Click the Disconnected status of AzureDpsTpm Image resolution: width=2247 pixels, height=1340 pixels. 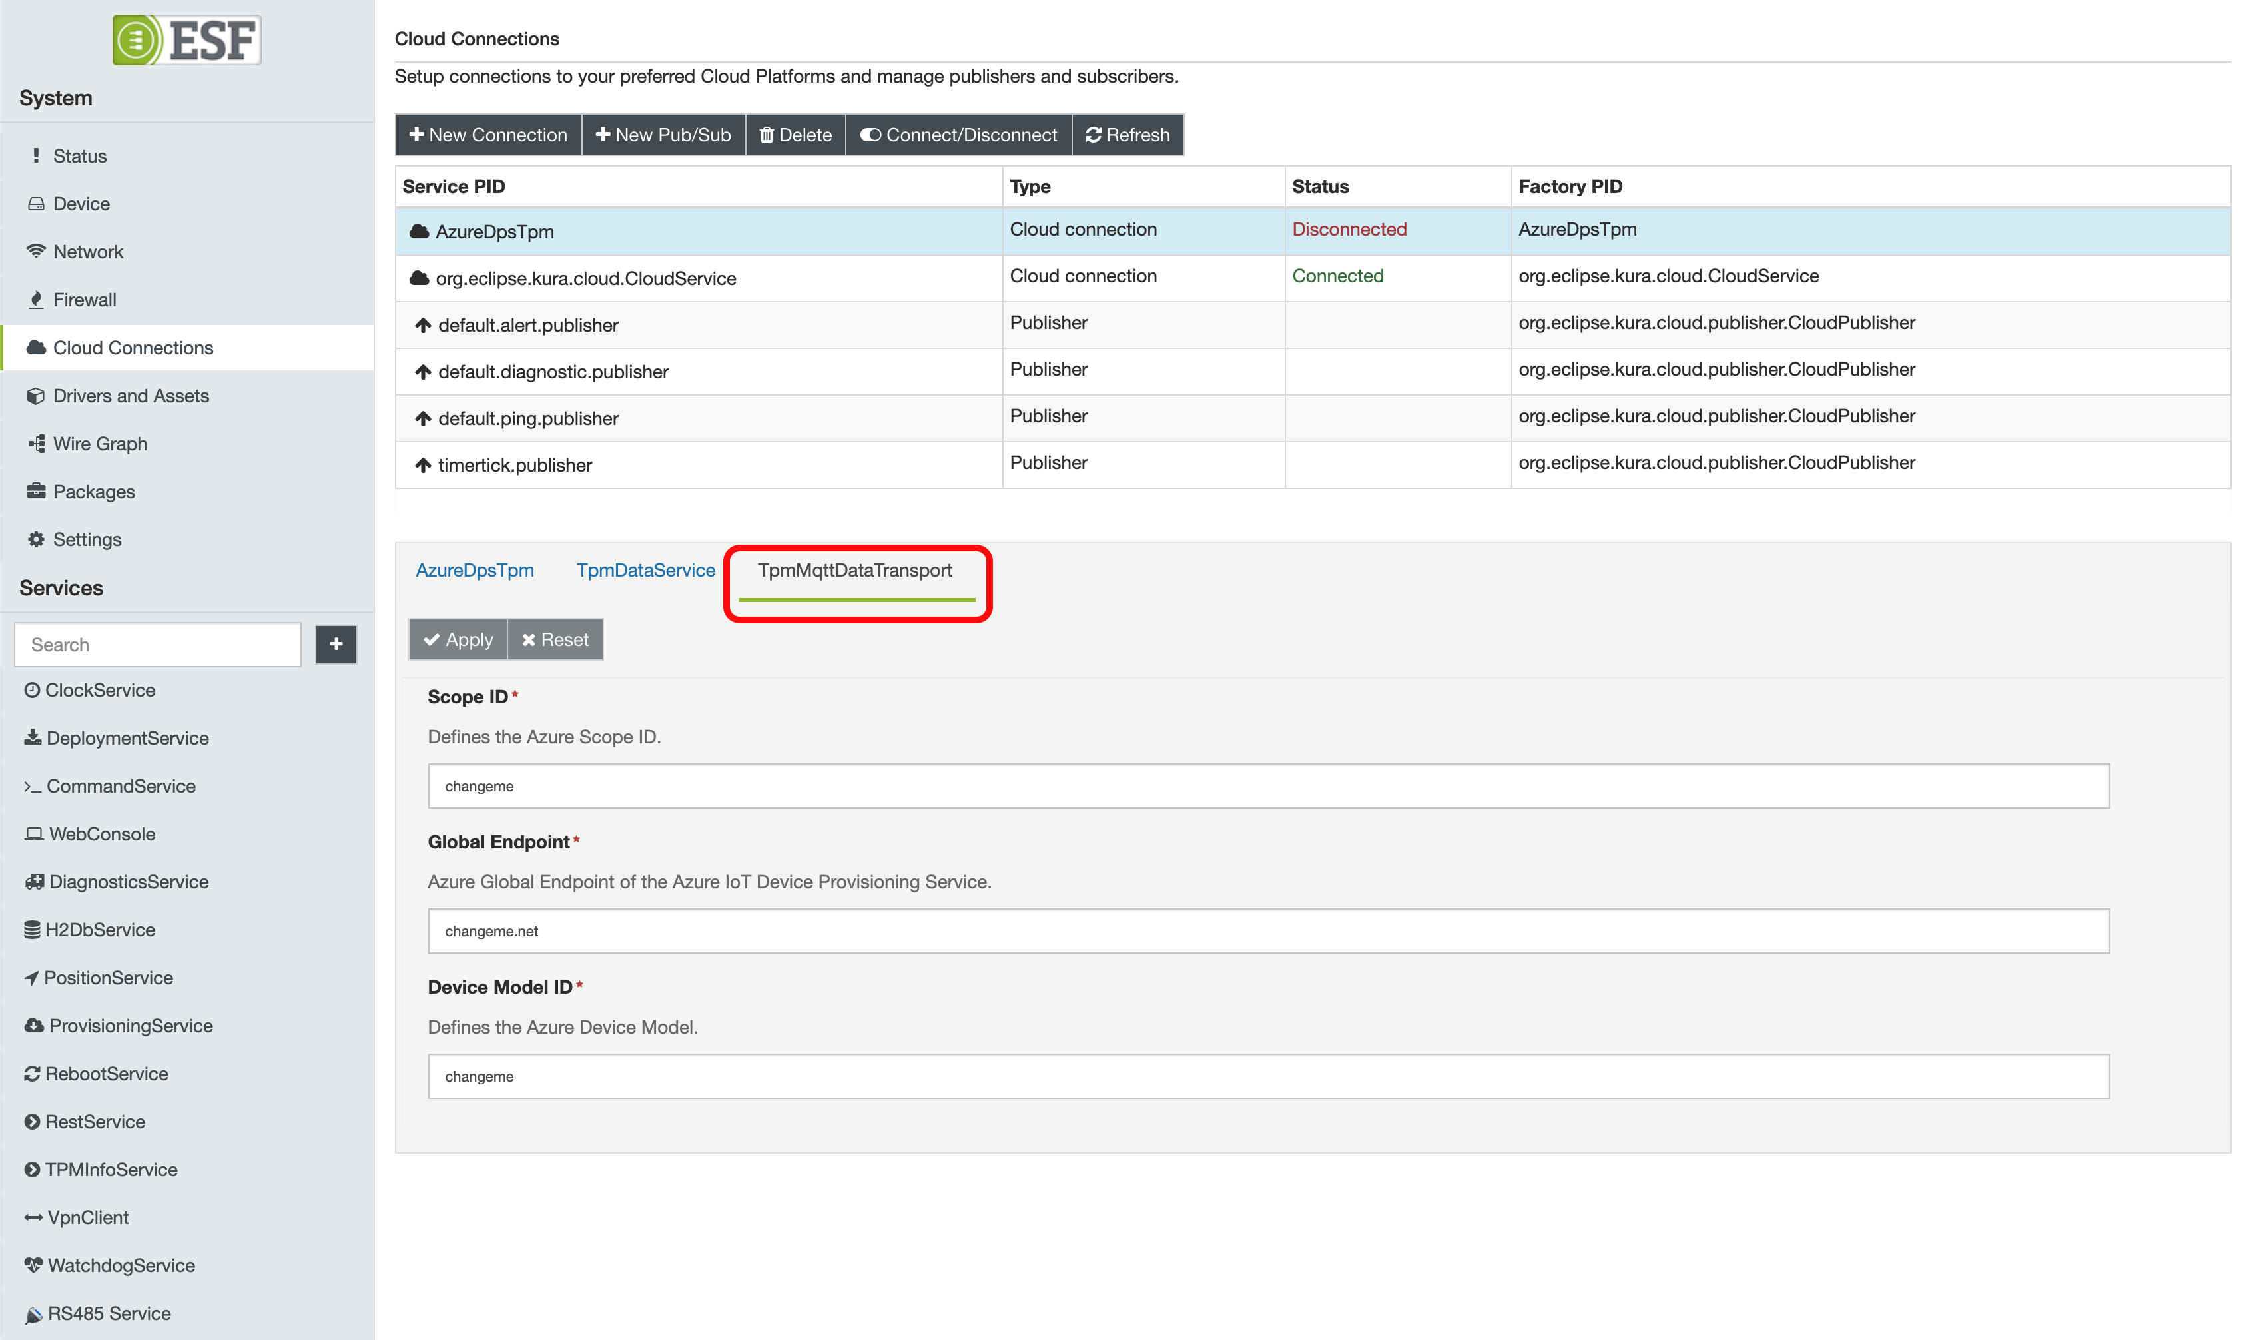click(1349, 229)
